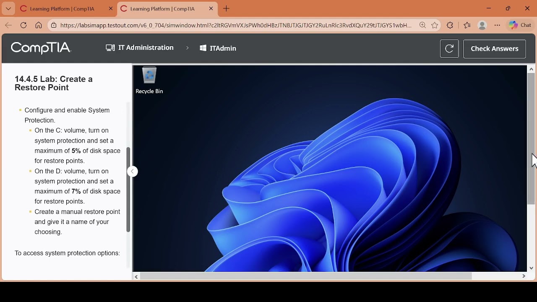Click the address bar URL field
The width and height of the screenshot is (537, 302).
point(236,26)
